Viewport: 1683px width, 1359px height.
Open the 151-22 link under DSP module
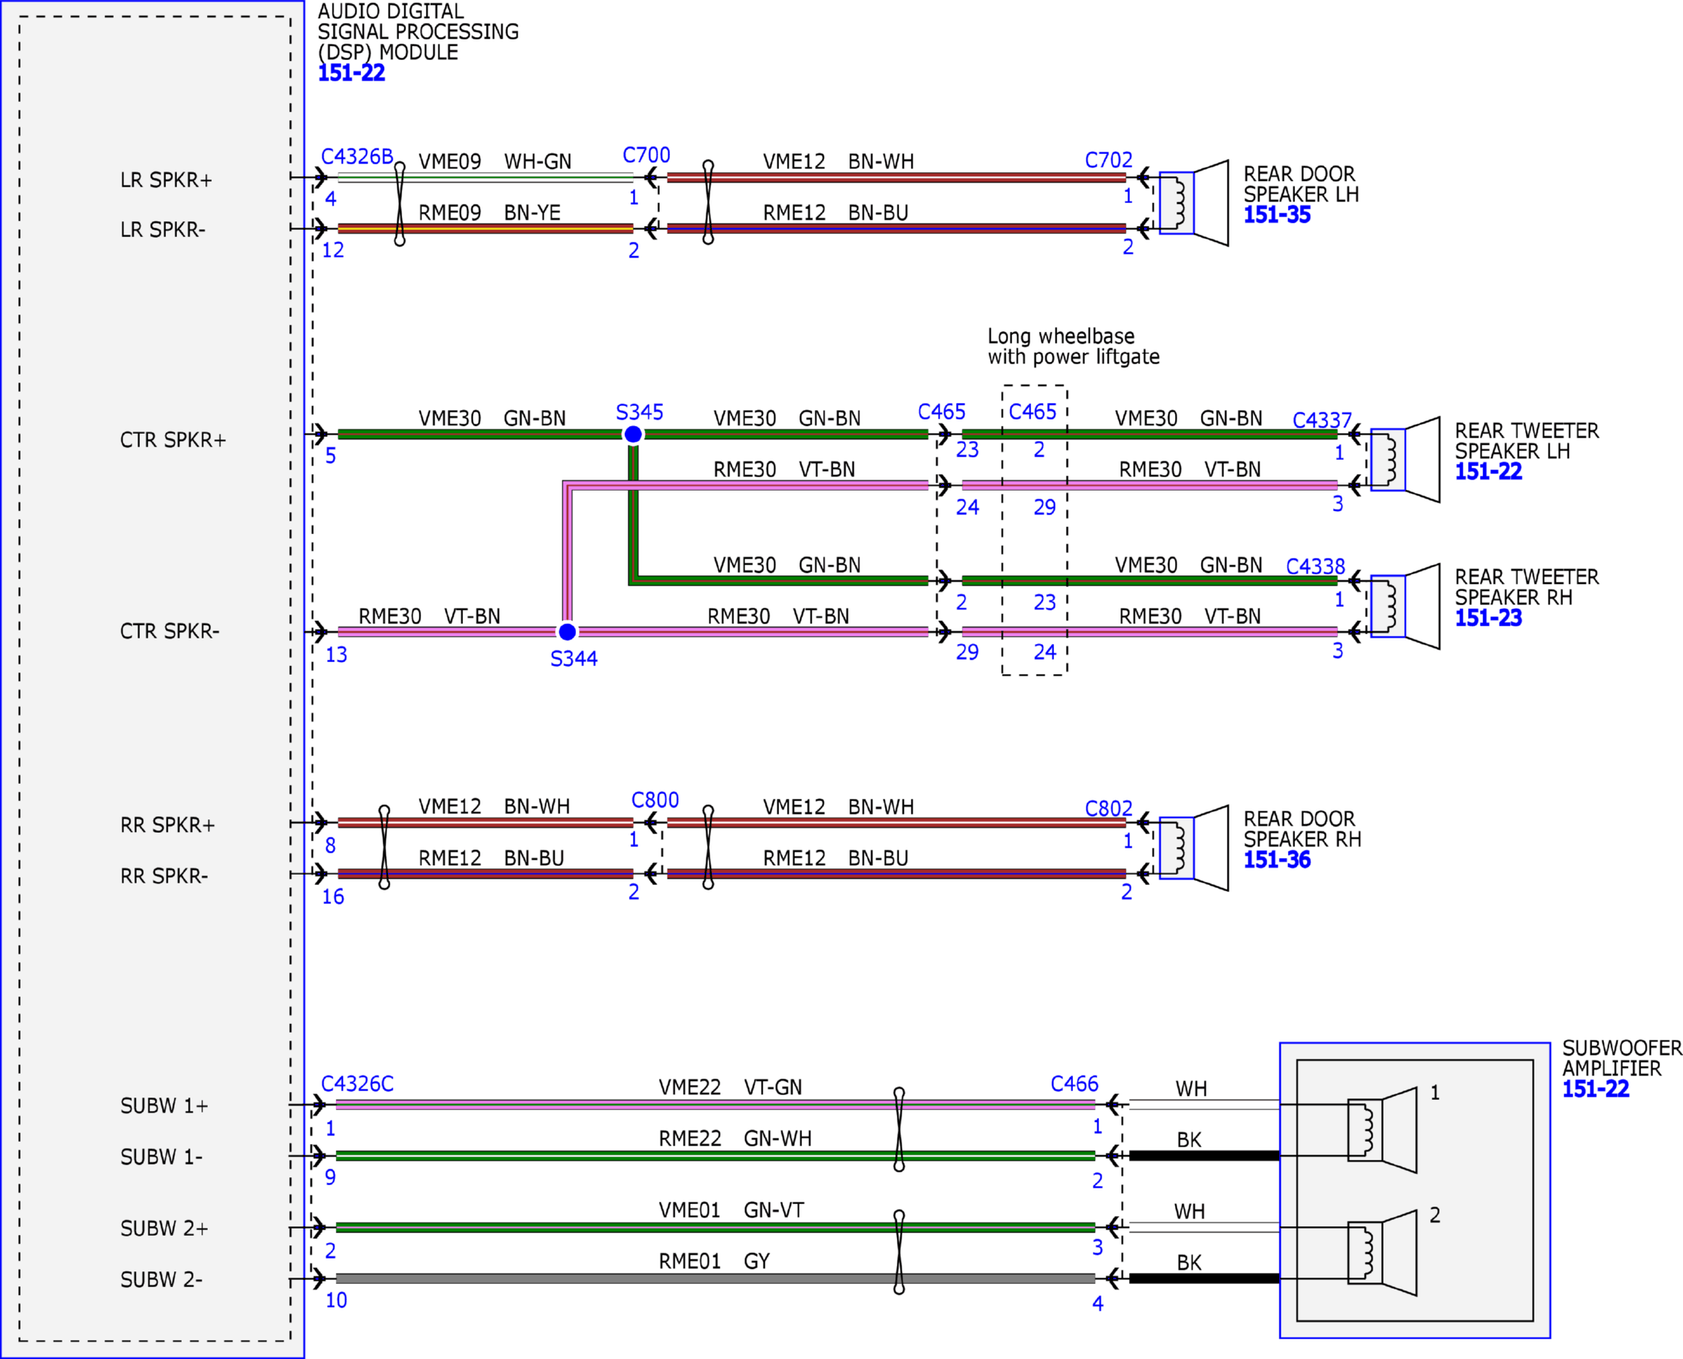click(x=351, y=73)
